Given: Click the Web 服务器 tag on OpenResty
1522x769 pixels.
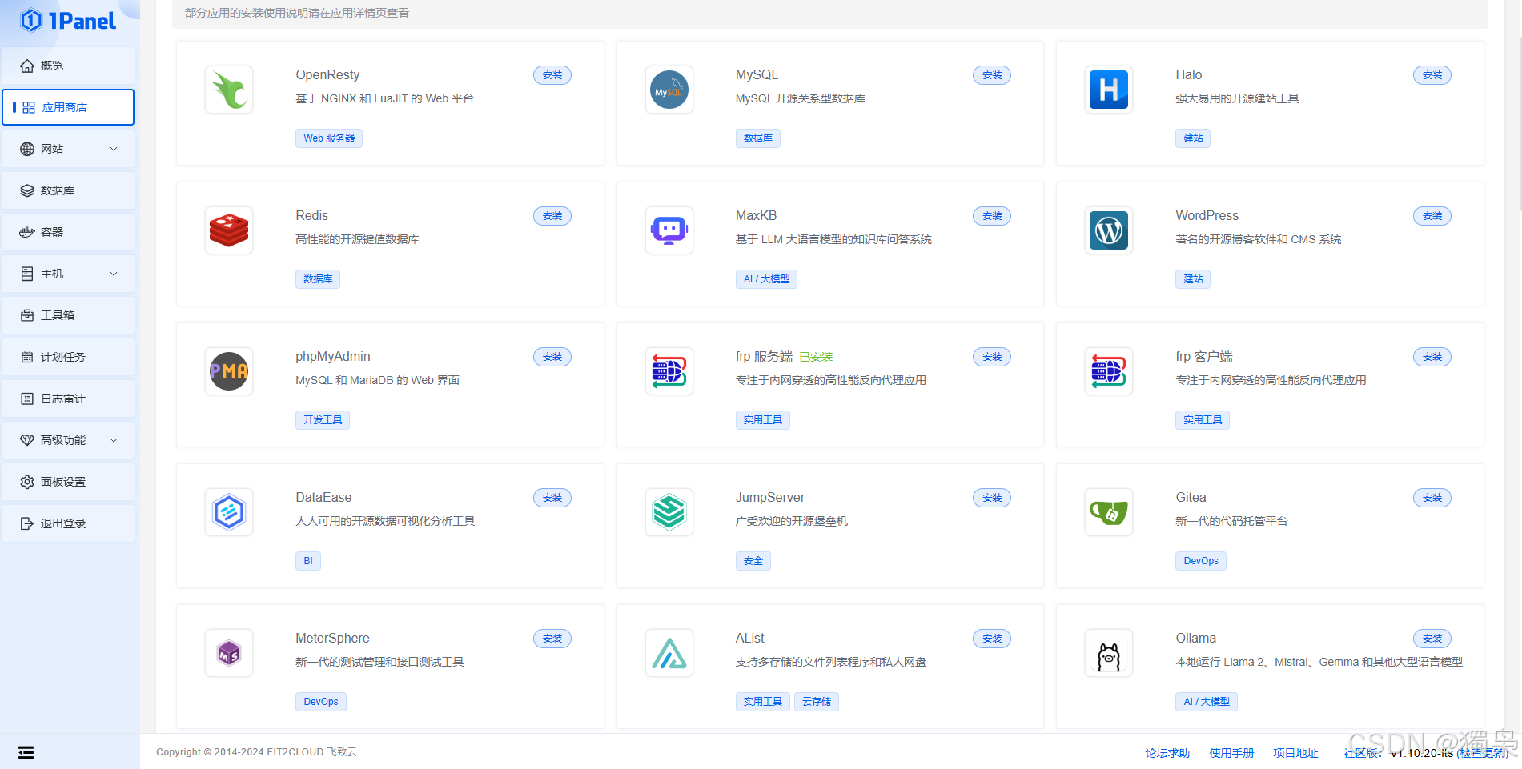Looking at the screenshot, I should pyautogui.click(x=329, y=138).
